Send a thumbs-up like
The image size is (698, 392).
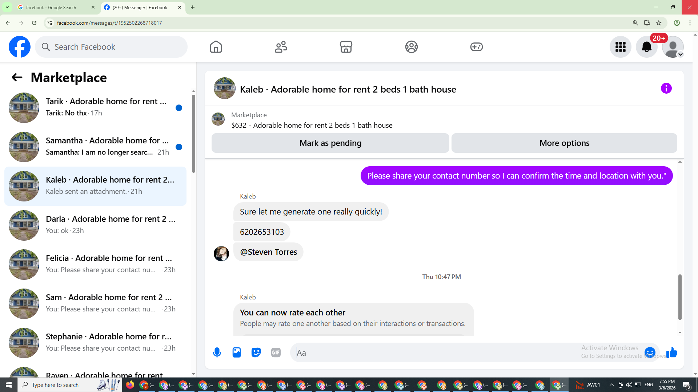tap(672, 352)
